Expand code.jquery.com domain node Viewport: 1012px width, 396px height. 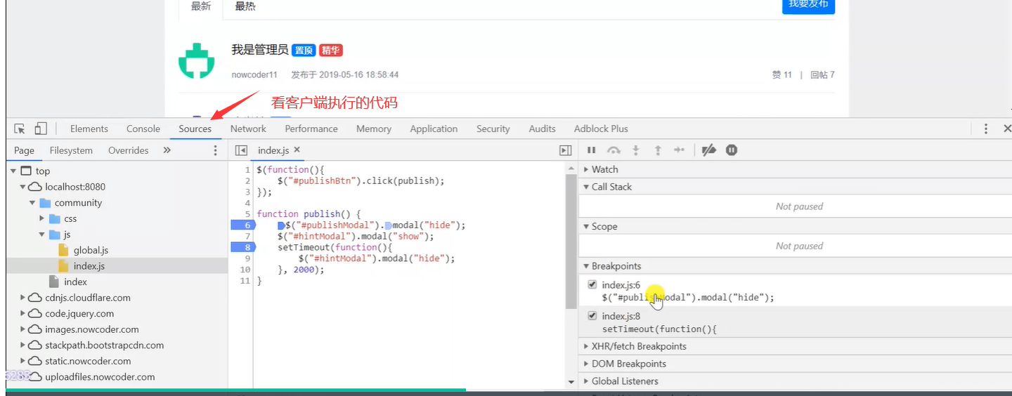[x=23, y=314]
